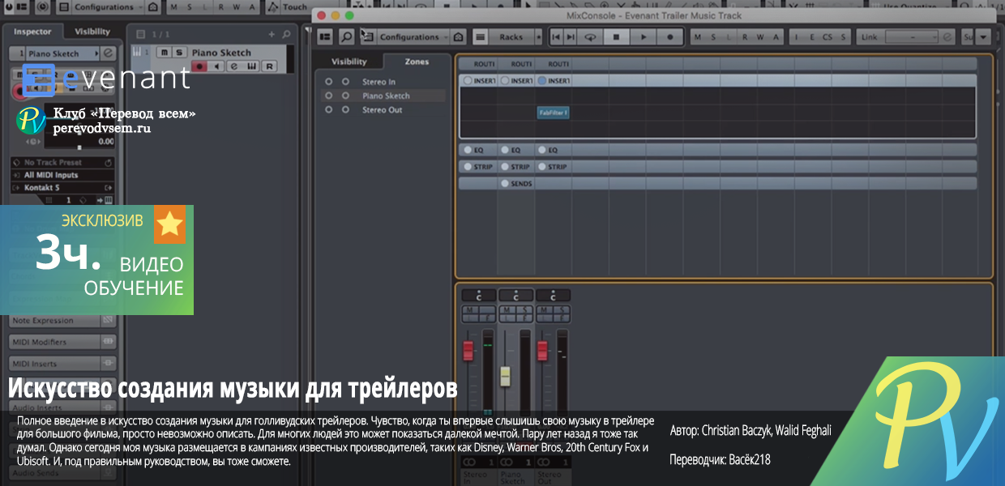Toggle first channel EQ bypass
This screenshot has height=486, width=1005.
(x=468, y=150)
